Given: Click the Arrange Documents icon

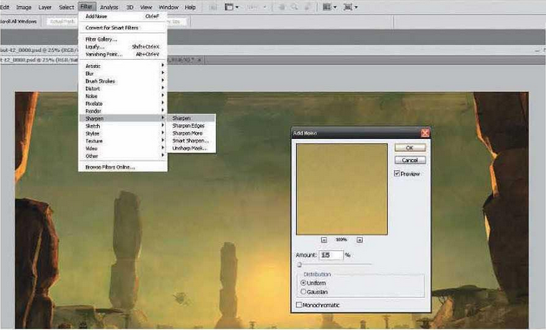Looking at the screenshot, I should pos(329,7).
